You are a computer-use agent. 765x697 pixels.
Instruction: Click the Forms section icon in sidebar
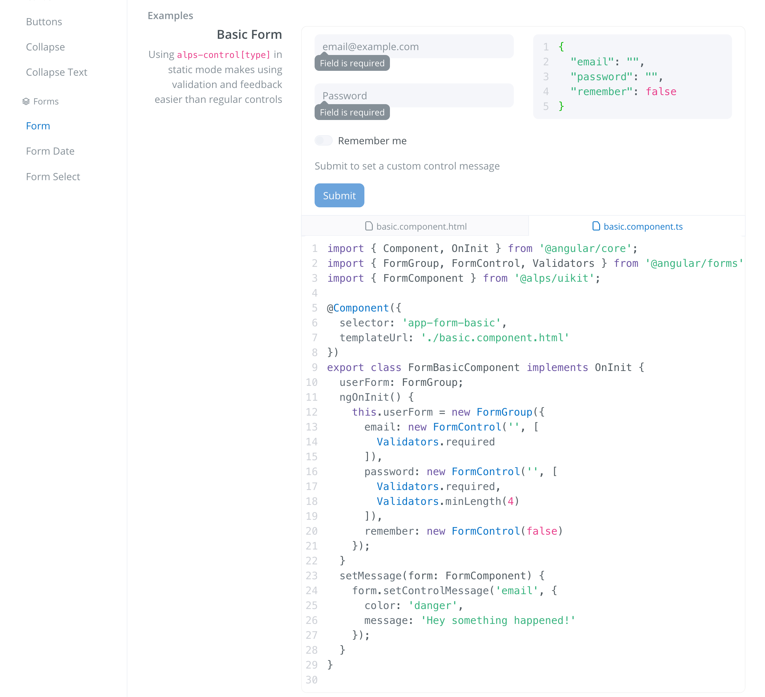point(26,101)
